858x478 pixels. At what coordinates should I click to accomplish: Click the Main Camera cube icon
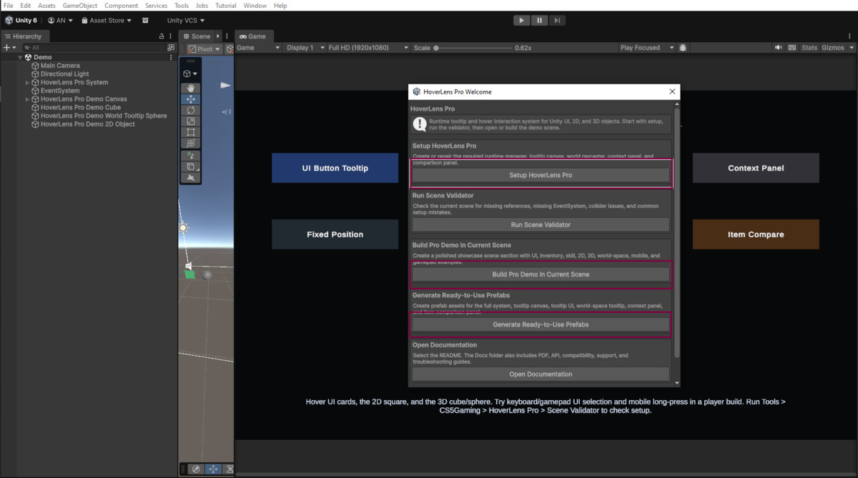pyautogui.click(x=35, y=66)
